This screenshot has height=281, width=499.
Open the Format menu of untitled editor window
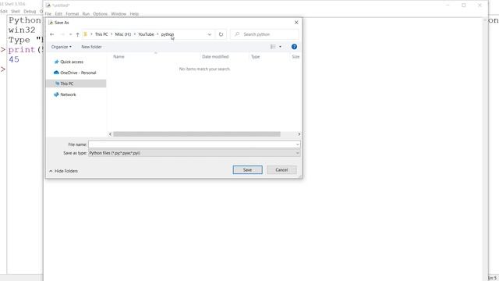pos(73,14)
